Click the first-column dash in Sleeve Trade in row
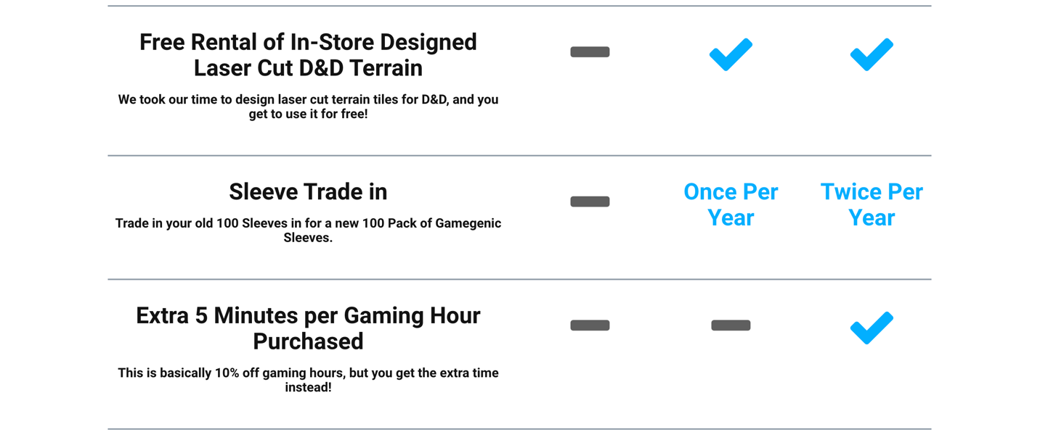Image resolution: width=1040 pixels, height=440 pixels. point(590,202)
